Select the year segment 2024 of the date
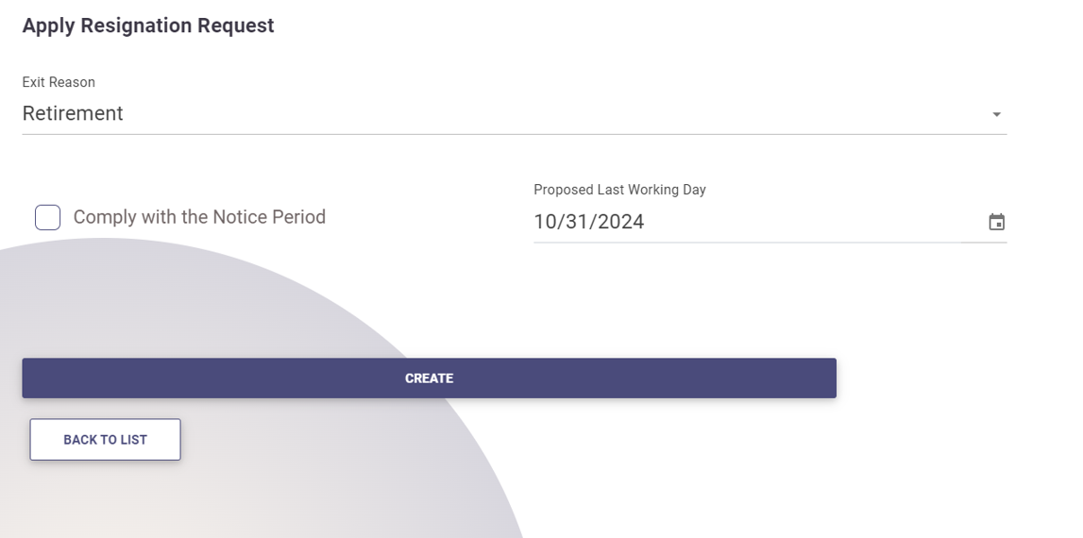1083x538 pixels. tap(620, 222)
